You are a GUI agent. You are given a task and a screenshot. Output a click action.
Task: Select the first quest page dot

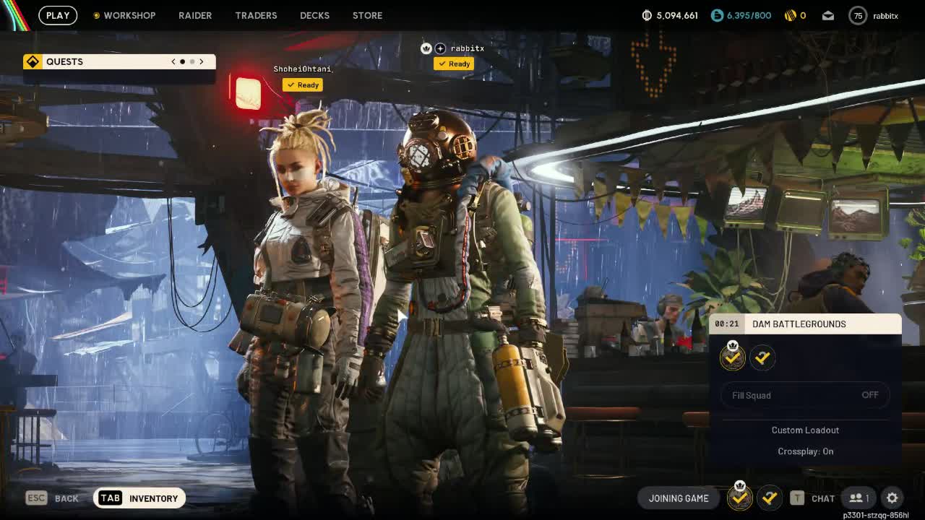tap(182, 61)
